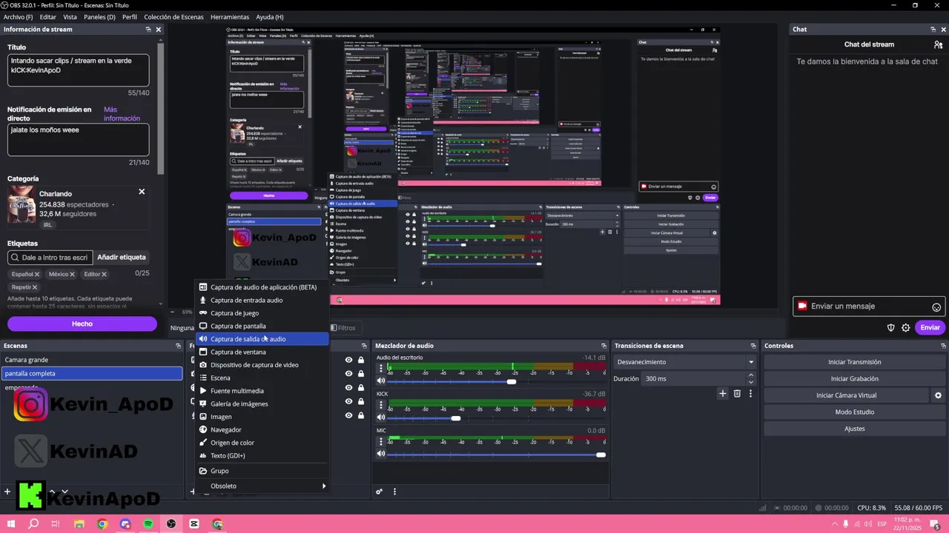
Task: Close the Información de stream panel
Action: click(x=158, y=30)
